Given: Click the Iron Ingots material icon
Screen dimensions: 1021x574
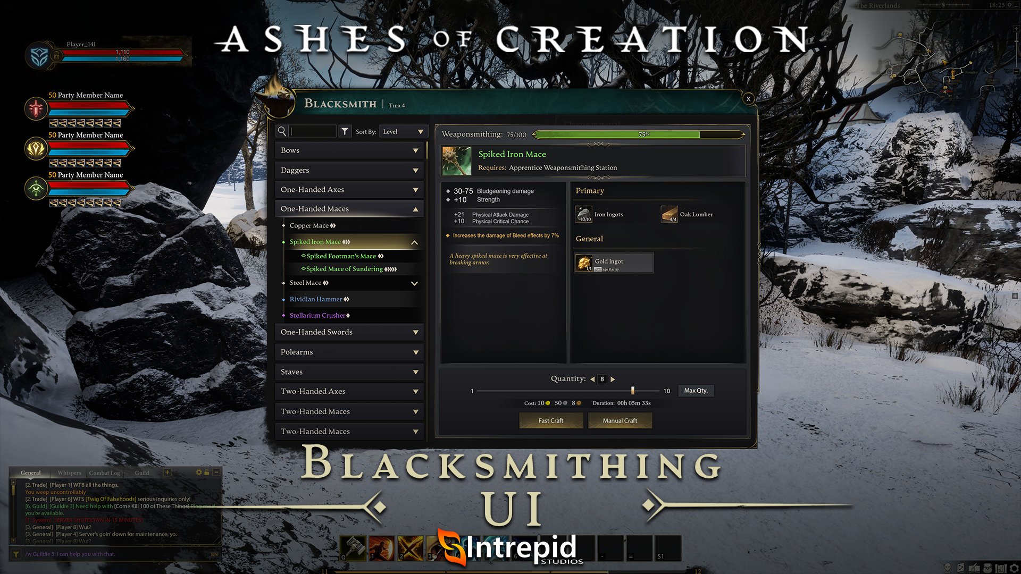Looking at the screenshot, I should (584, 215).
